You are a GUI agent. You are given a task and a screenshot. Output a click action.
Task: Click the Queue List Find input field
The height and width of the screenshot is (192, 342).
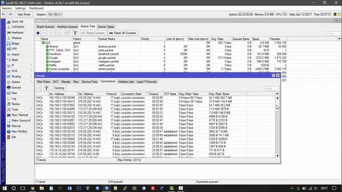click(x=333, y=33)
